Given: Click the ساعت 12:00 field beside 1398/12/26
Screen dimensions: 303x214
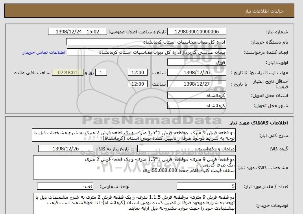Looking at the screenshot, I should (x=138, y=73).
